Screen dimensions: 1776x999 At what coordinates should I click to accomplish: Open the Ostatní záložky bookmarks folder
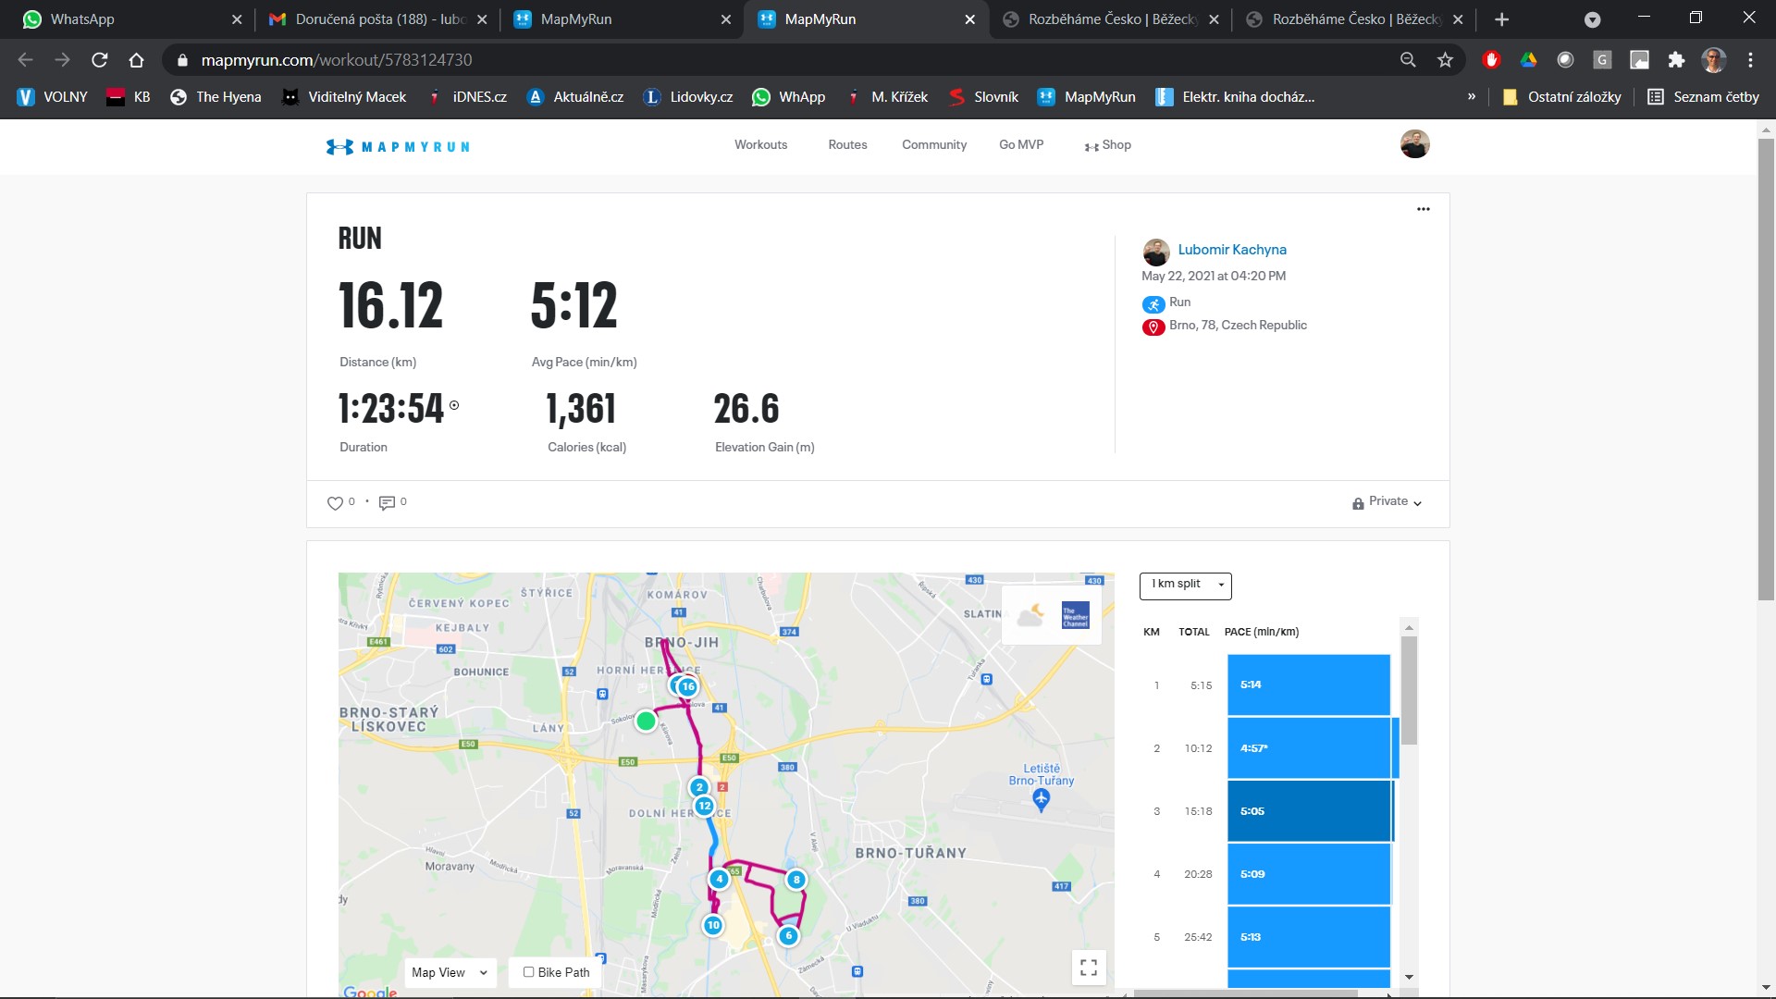pos(1561,97)
